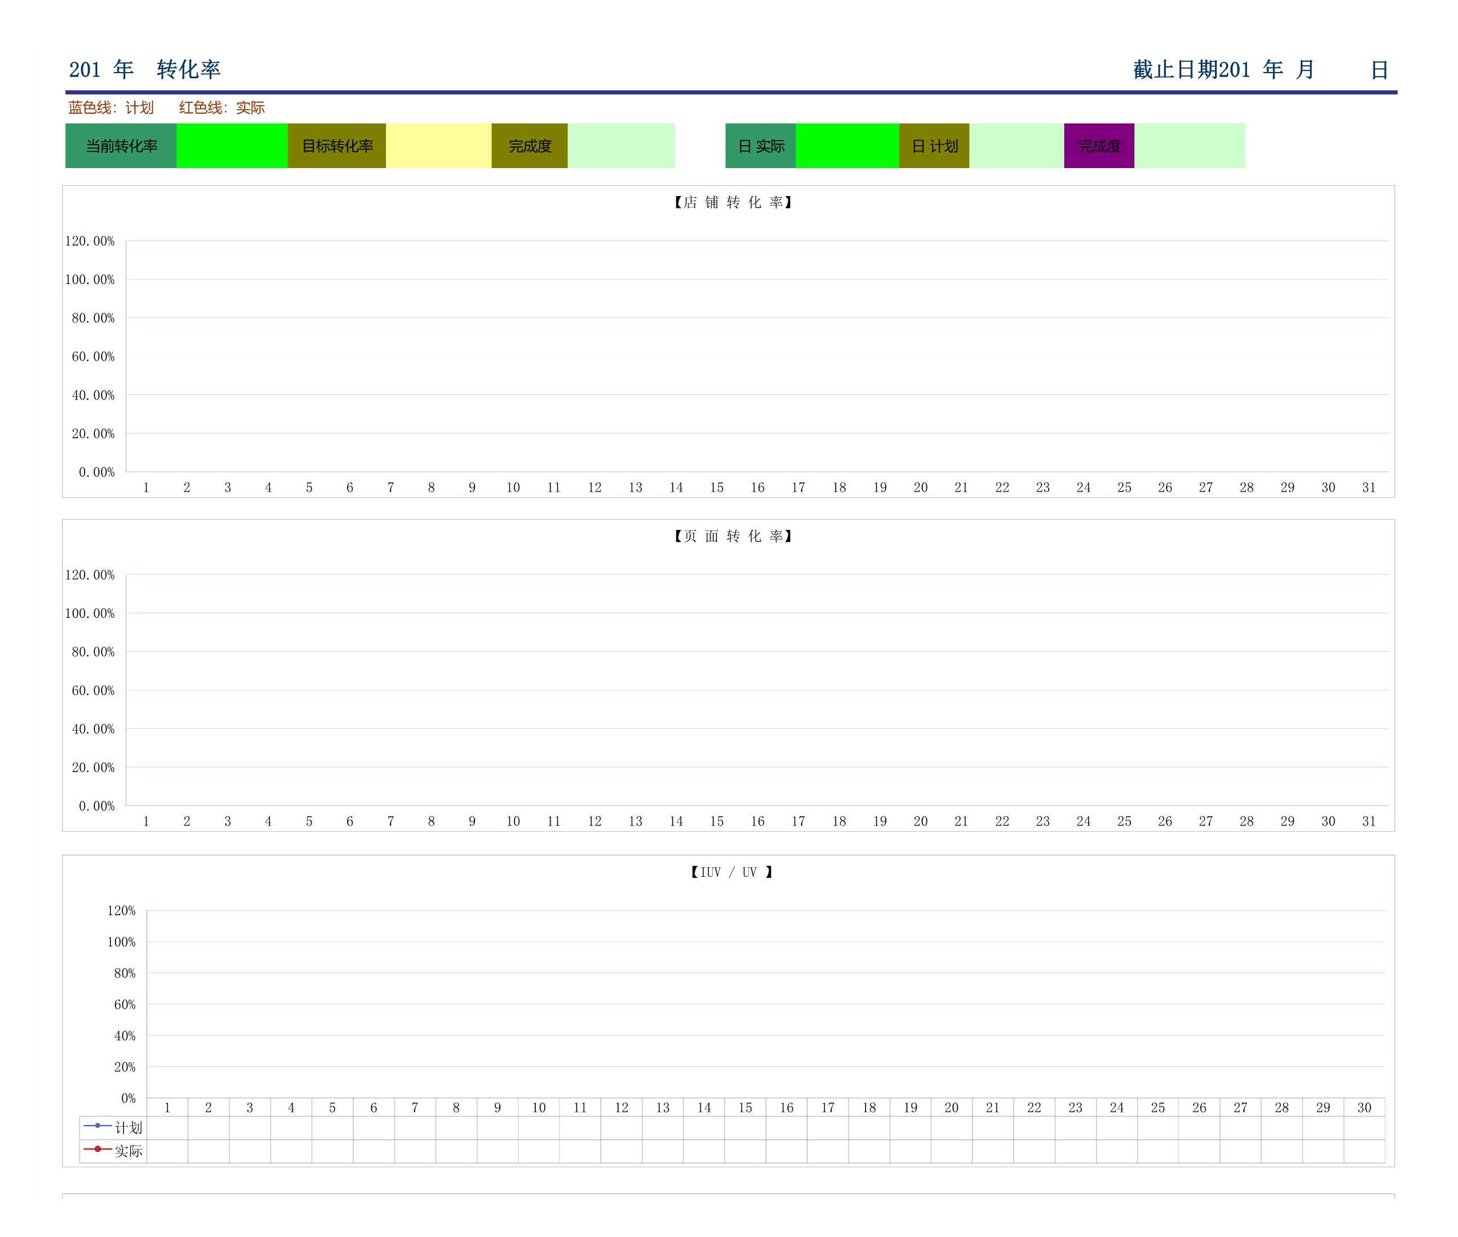Click the red 实际 legend line marker
Image resolution: width=1458 pixels, height=1237 pixels.
(x=97, y=1148)
